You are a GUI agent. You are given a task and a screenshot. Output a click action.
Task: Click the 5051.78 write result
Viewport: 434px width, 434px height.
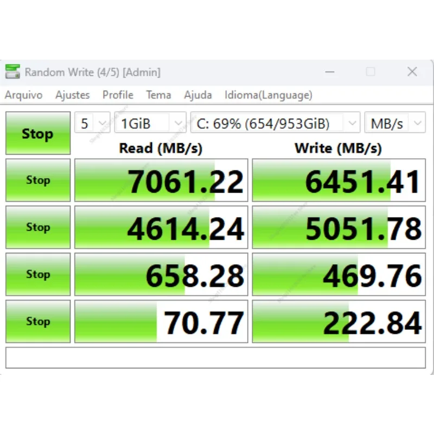tap(339, 227)
